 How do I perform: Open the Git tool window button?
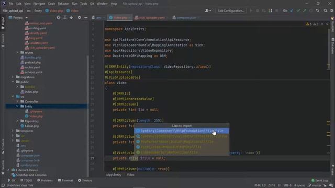pos(12,180)
